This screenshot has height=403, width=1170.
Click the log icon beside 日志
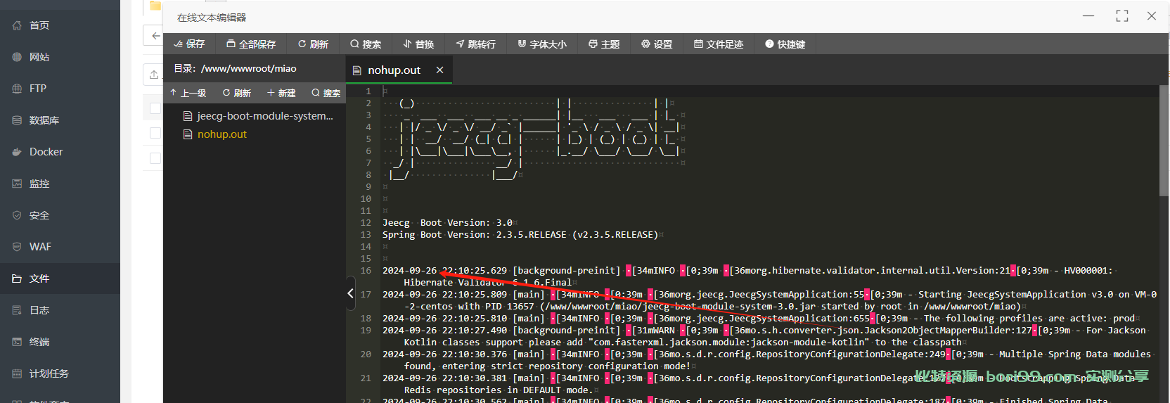click(17, 310)
